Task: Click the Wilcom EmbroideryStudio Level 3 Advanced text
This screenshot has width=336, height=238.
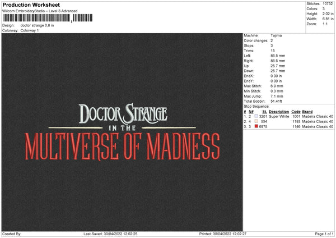Action: point(40,11)
